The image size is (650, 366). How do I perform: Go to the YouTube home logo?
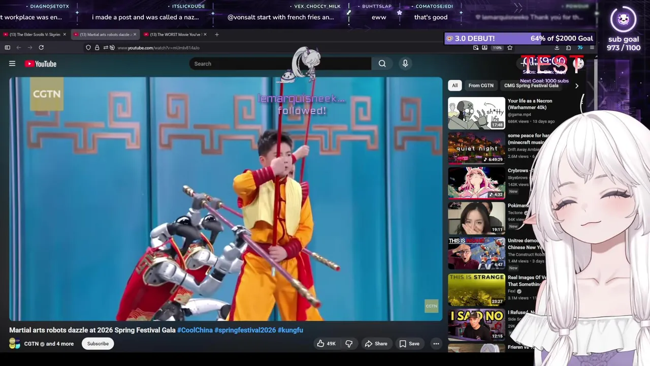coord(41,64)
